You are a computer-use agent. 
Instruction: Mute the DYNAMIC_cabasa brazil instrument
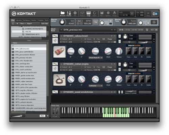(x=120, y=42)
